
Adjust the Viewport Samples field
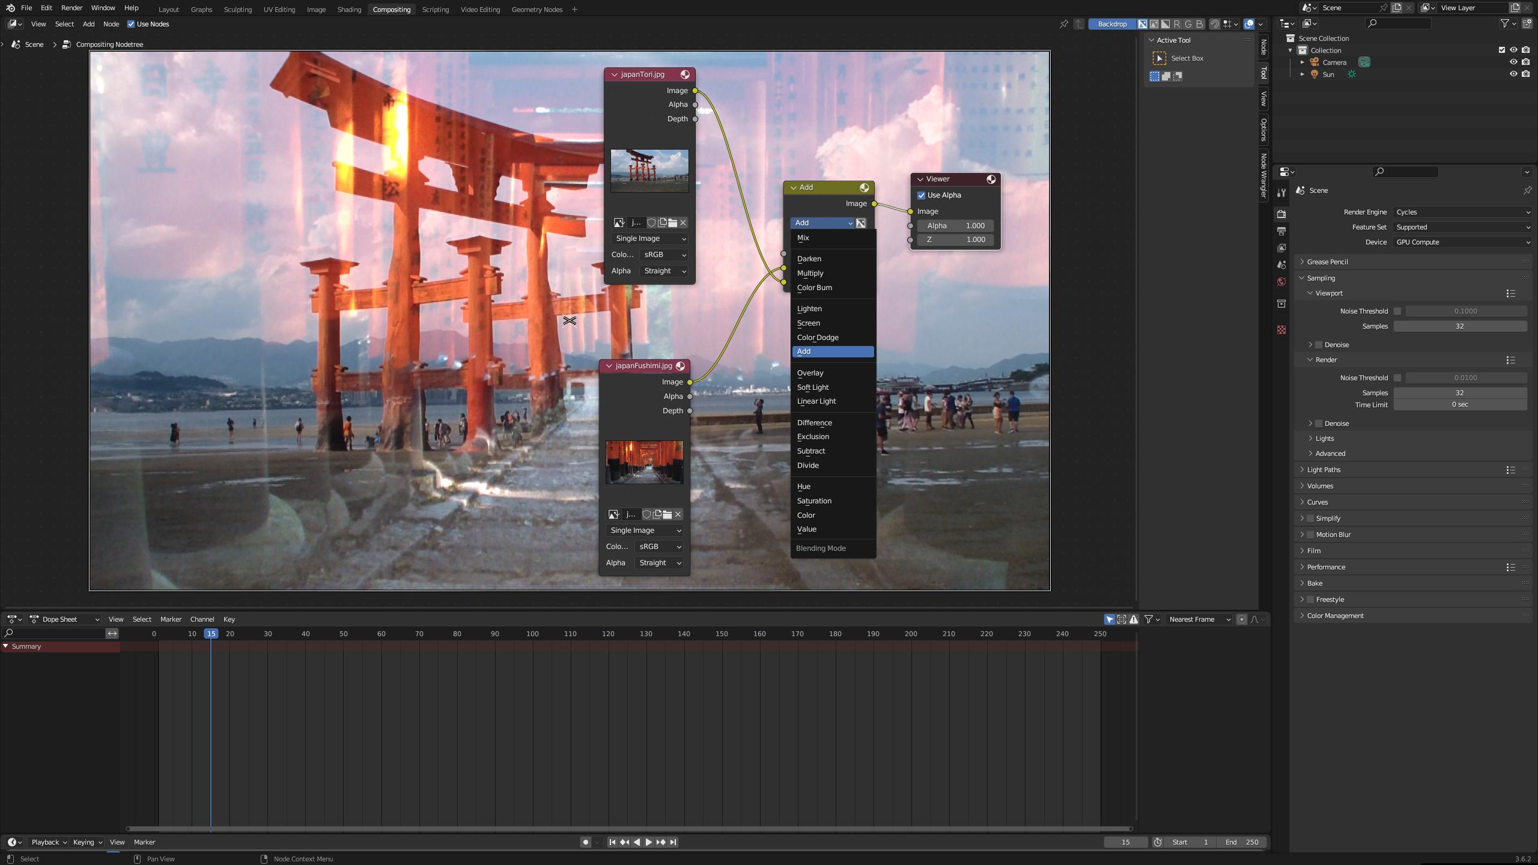tap(1460, 326)
